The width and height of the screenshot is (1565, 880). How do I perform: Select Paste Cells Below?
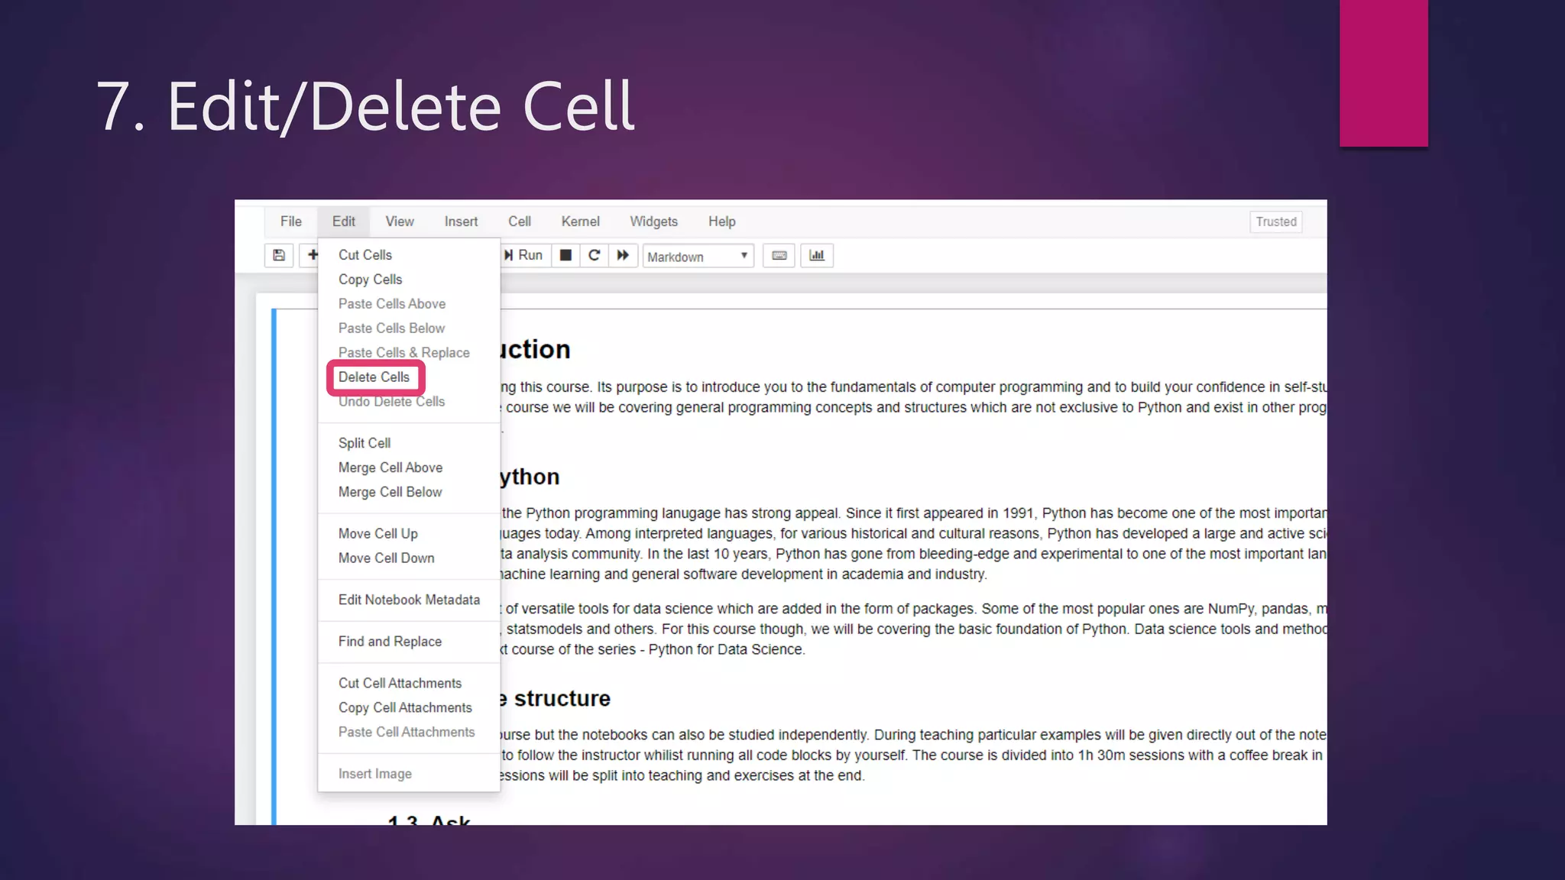pyautogui.click(x=409, y=328)
